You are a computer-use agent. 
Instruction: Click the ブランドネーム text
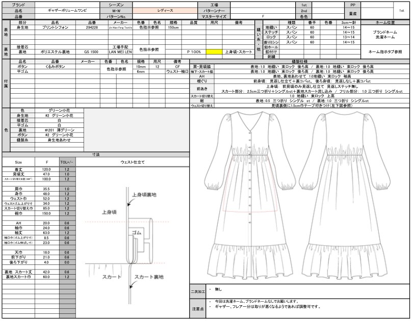click(x=385, y=32)
